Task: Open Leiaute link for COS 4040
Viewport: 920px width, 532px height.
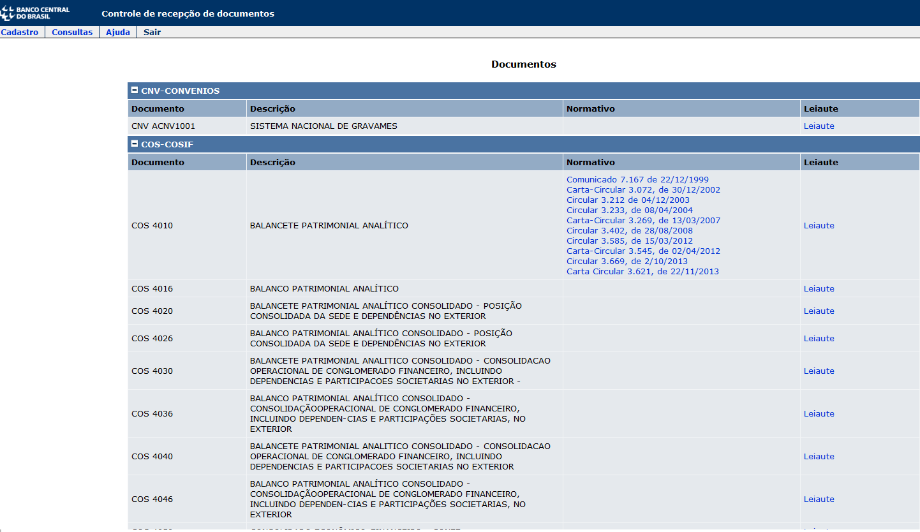Action: 819,456
